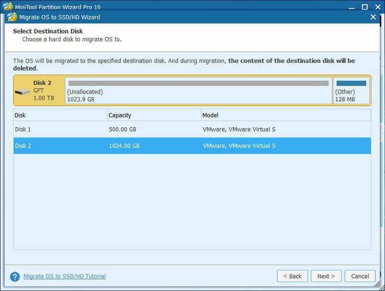This screenshot has width=385, height=291.
Task: Open the Migrate OS to SSD/HD Tutorial link
Action: [x=64, y=276]
